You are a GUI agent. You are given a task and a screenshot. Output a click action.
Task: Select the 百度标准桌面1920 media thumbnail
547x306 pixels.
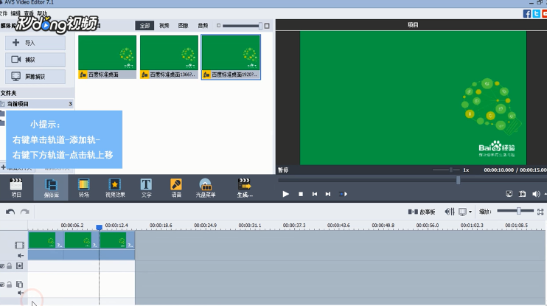tap(231, 57)
